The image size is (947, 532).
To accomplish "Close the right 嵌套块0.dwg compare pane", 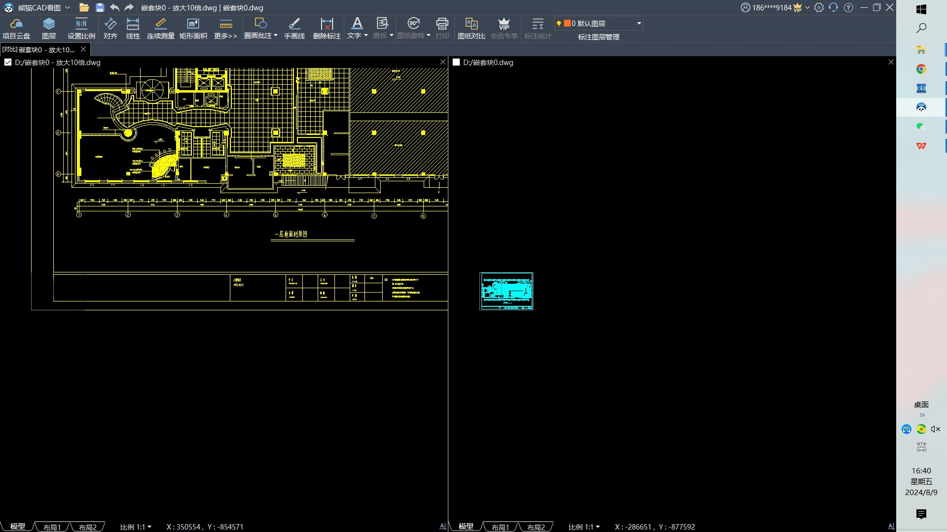I will click(x=891, y=62).
